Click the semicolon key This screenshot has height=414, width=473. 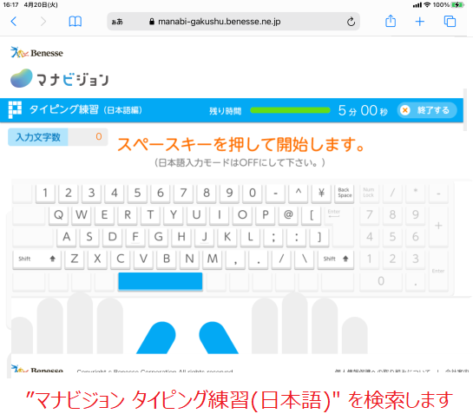[273, 237]
